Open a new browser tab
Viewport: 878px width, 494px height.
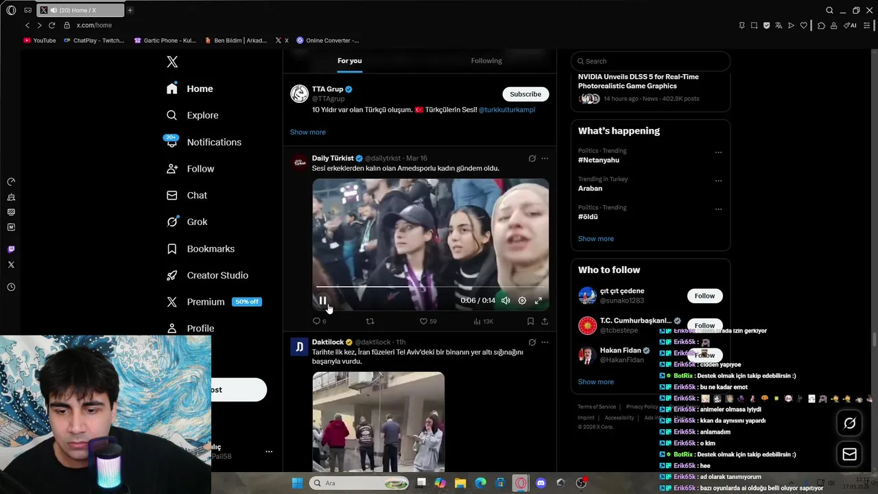(x=130, y=10)
